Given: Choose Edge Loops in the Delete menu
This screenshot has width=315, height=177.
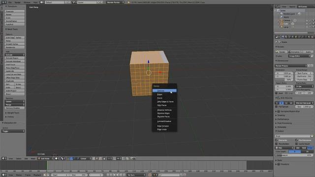Looking at the screenshot, I should point(164,130).
